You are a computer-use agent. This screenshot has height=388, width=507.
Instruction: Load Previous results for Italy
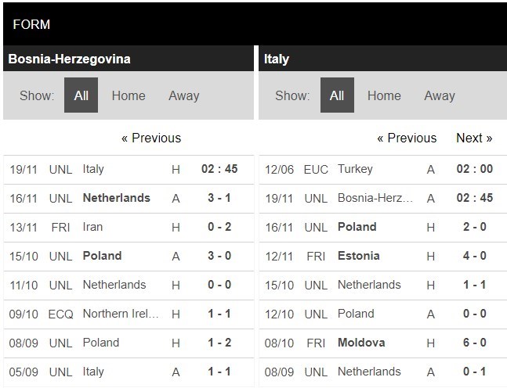tap(407, 138)
